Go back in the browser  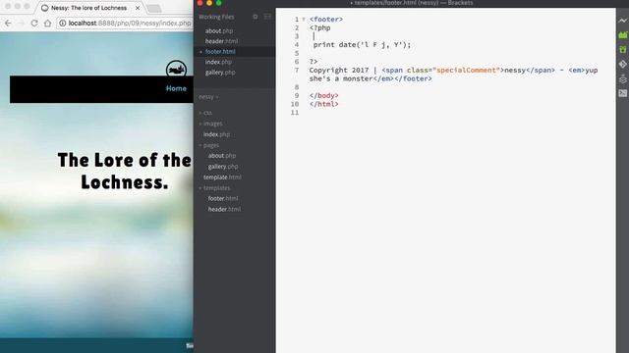[8, 24]
